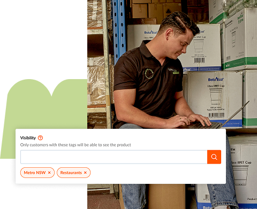257x209 pixels.
Task: Select the Restaurants tag label
Action: 71,173
